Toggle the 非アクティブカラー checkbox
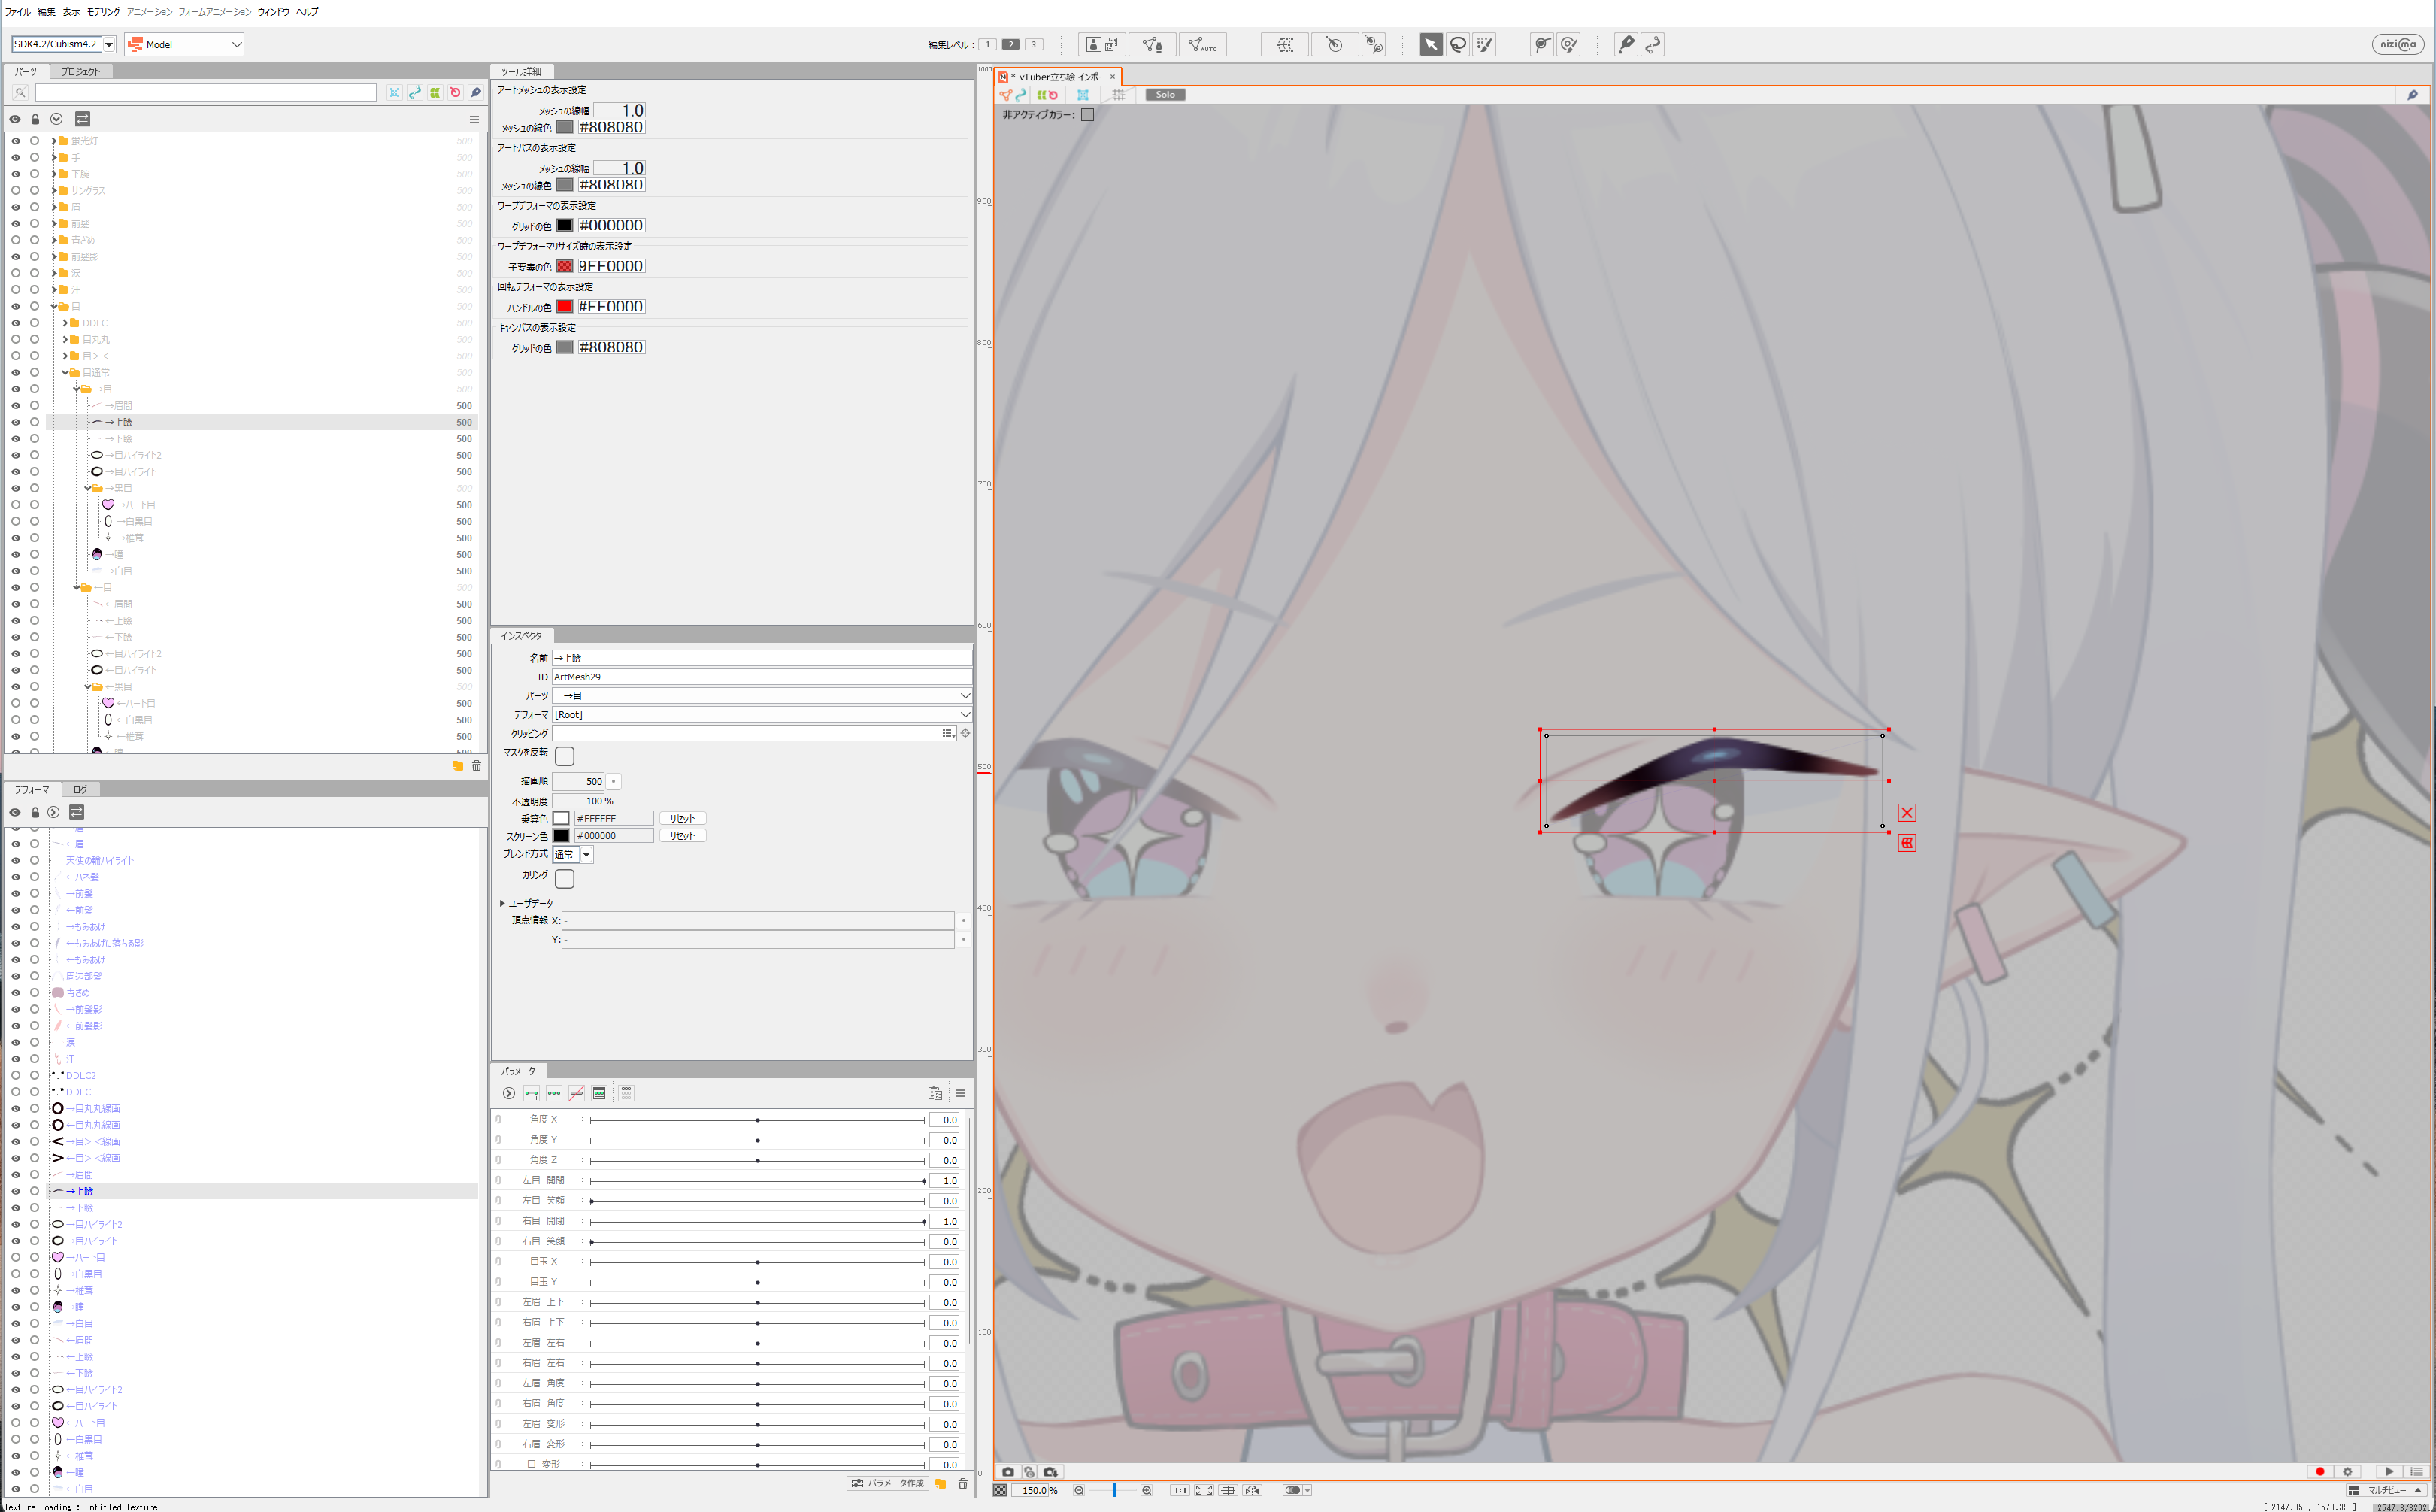 click(x=1088, y=115)
